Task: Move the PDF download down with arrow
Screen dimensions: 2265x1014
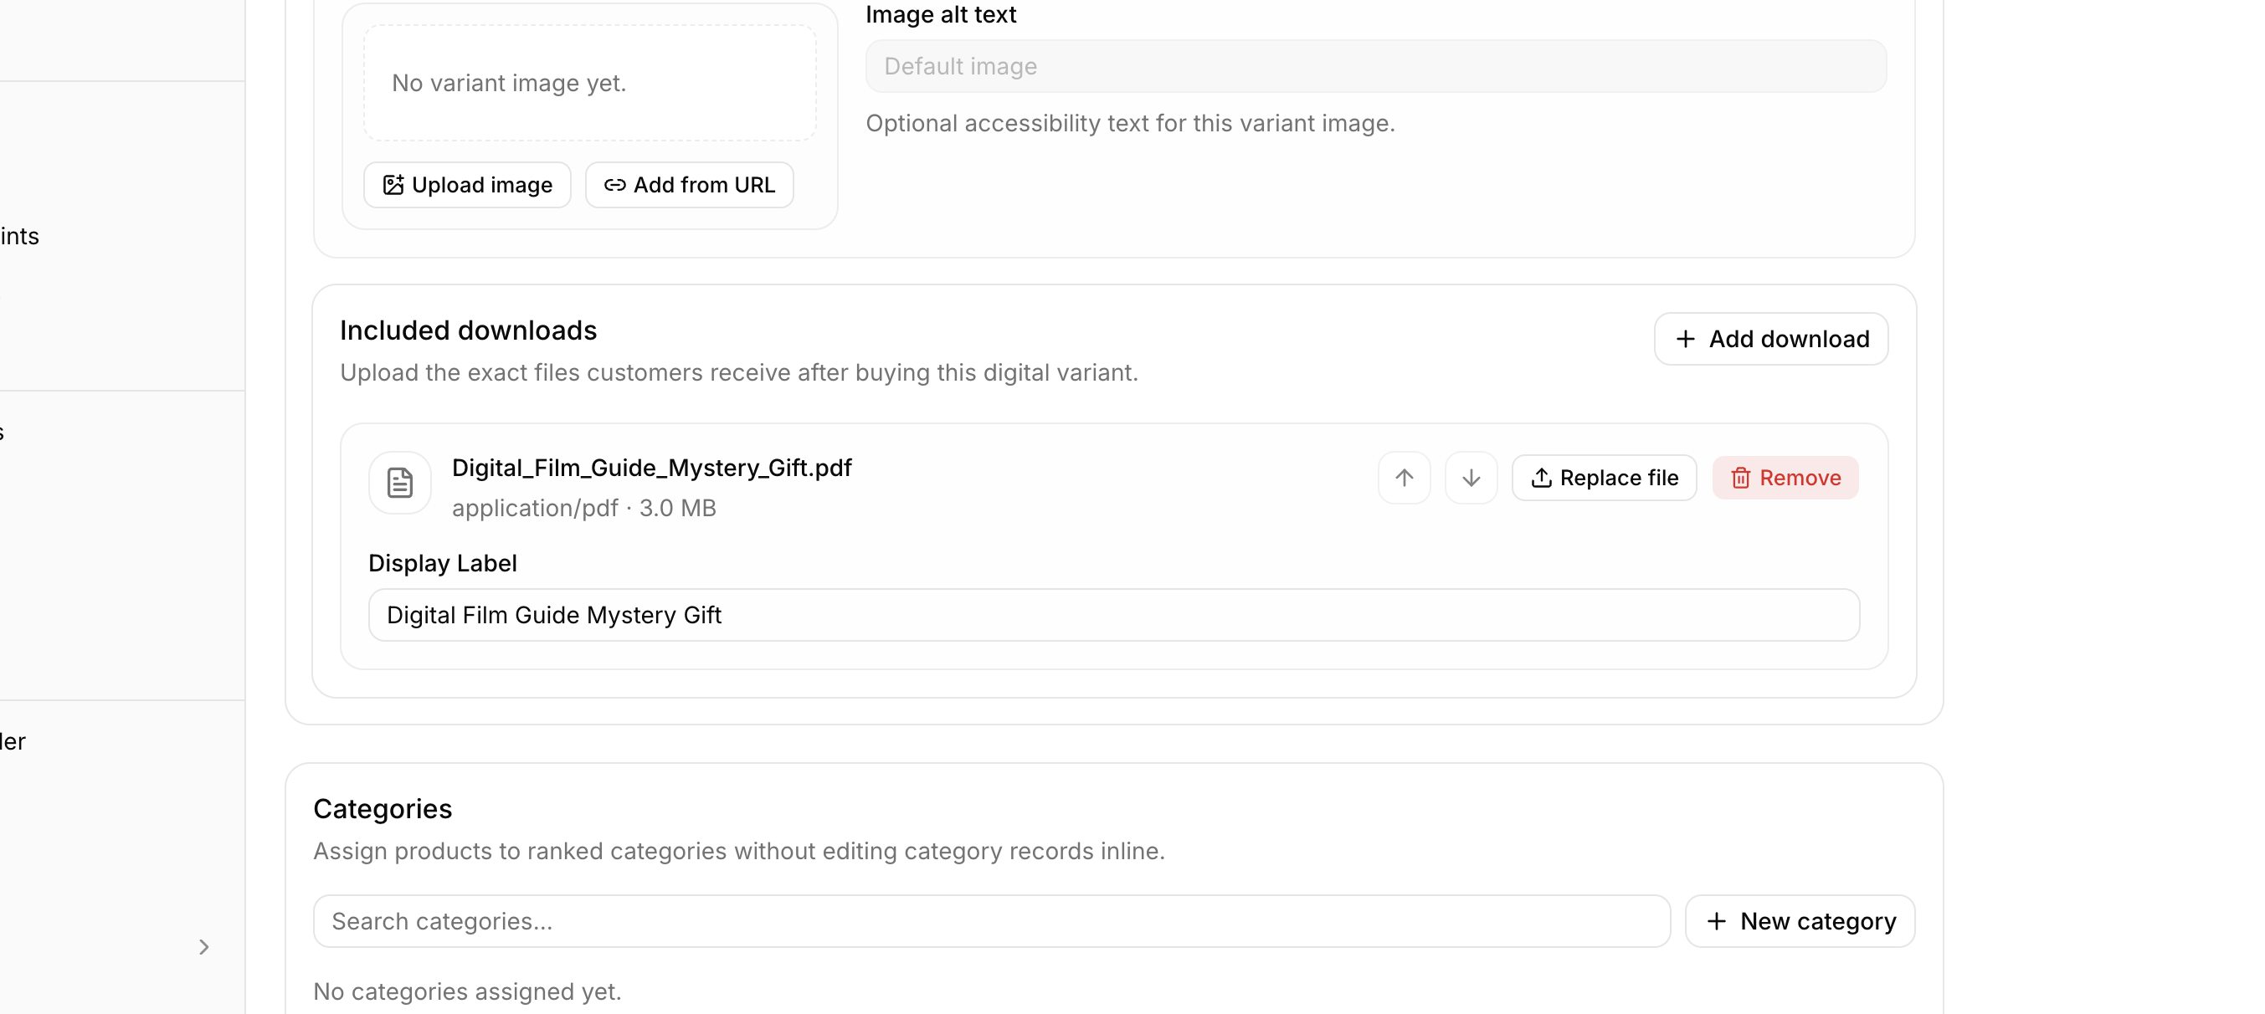Action: [1470, 477]
